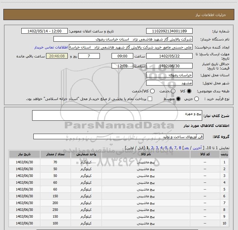This screenshot has width=238, height=230.
Task: Click the response deadline date 1402/05/22 field
Action: coord(169,56)
